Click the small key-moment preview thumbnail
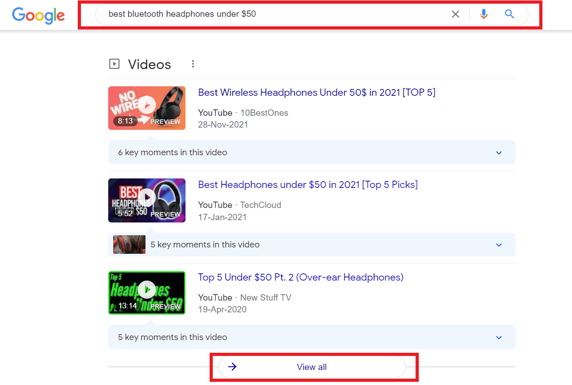Screen dimensions: 572x385 point(129,244)
